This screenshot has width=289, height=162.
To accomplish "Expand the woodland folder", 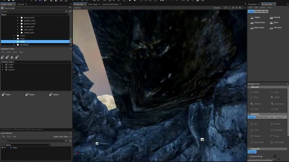I will click(14, 45).
